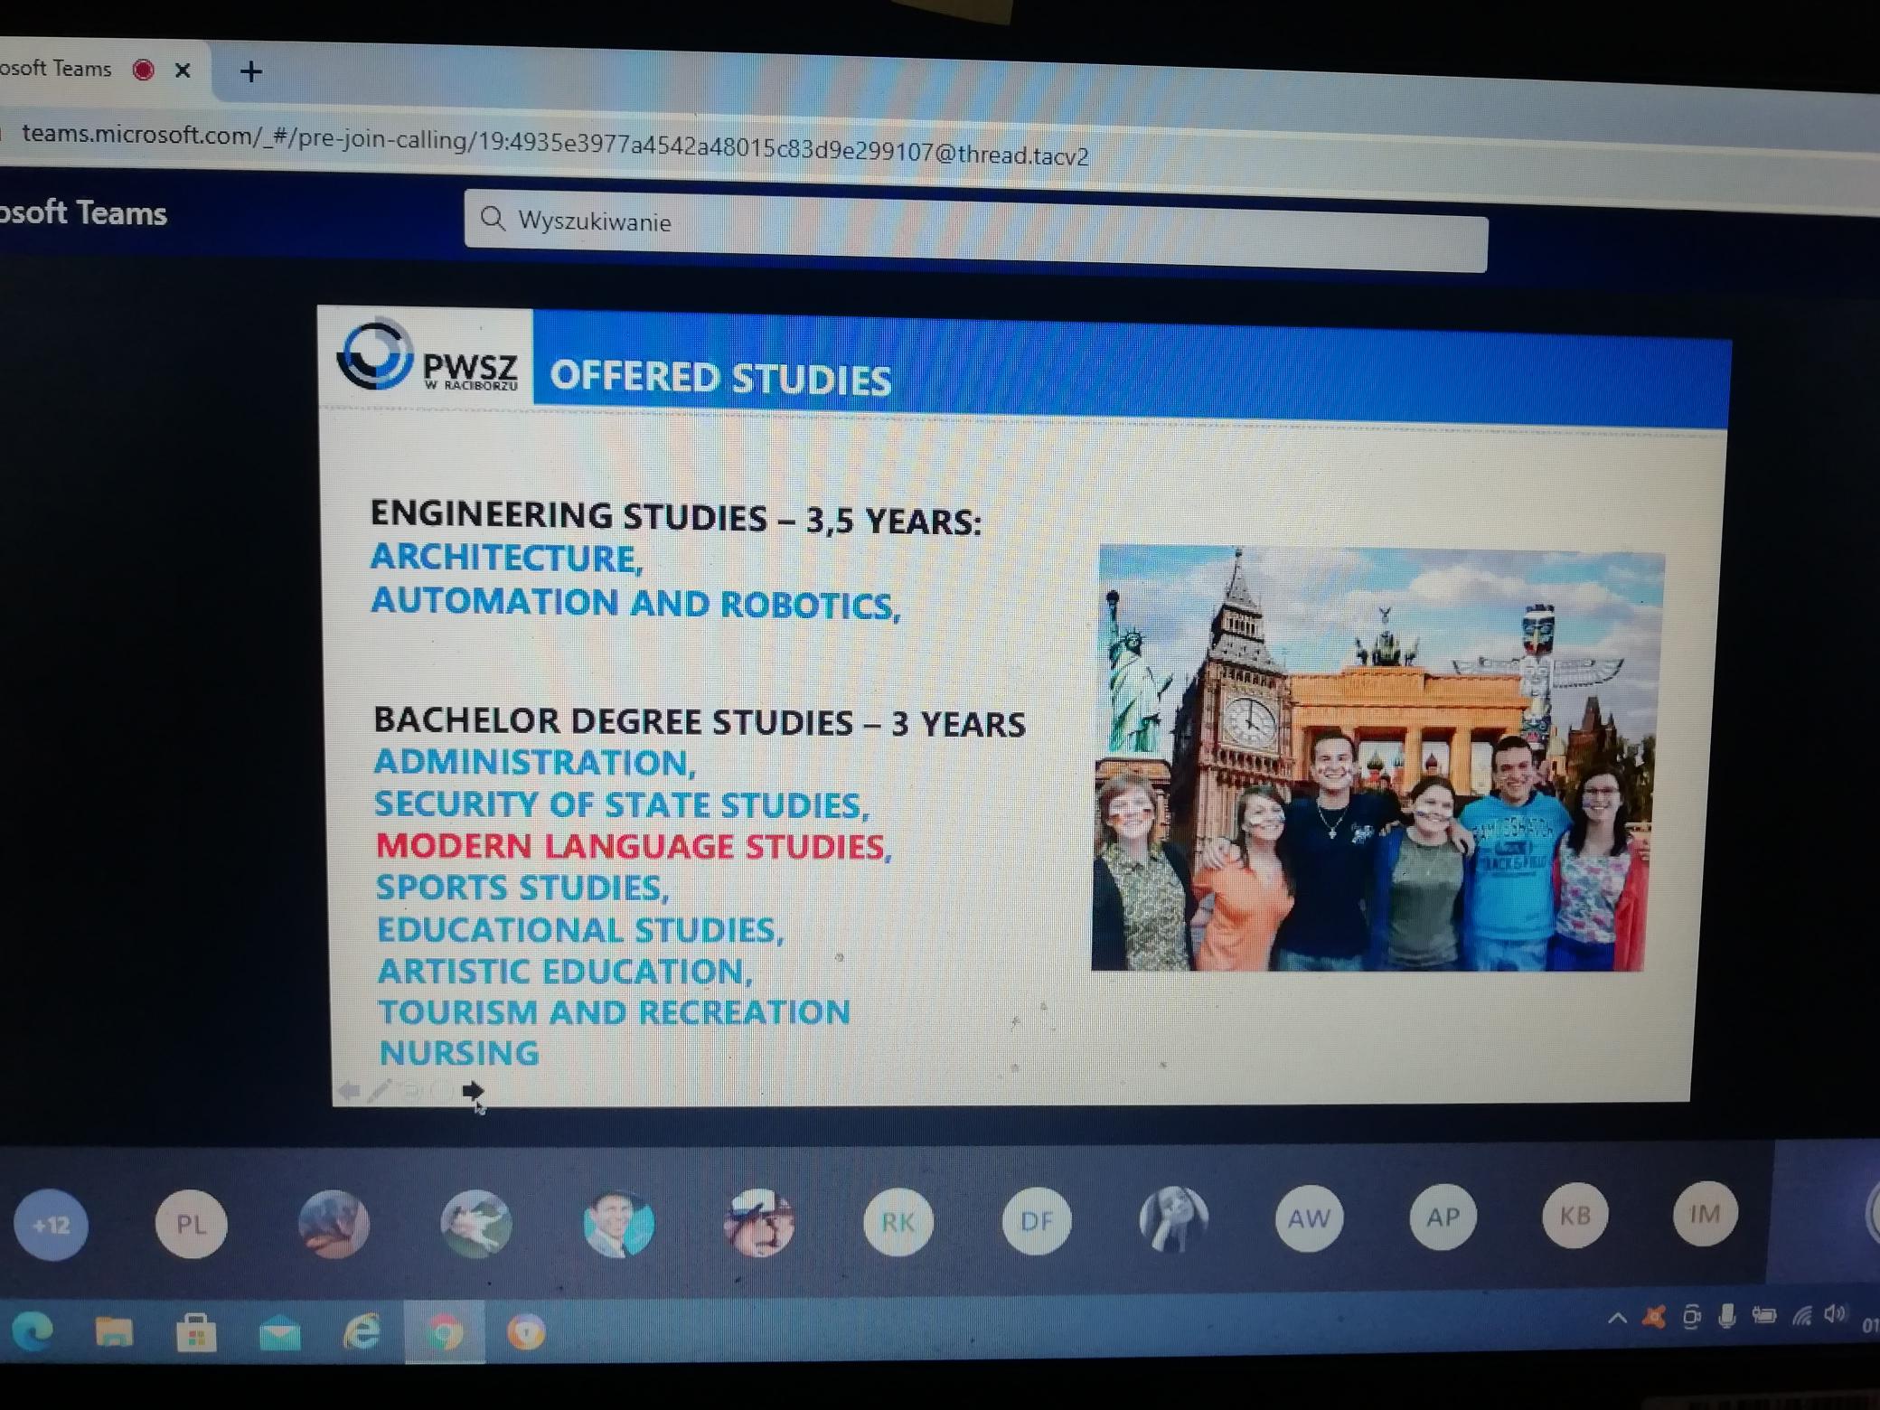Click the browser address bar URL
The height and width of the screenshot is (1410, 1880).
click(555, 145)
